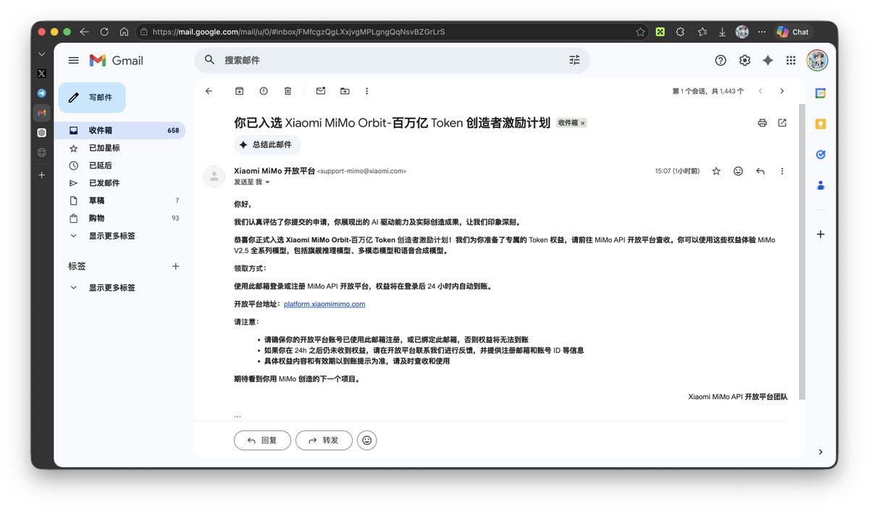Bookmark this page star icon

click(640, 32)
